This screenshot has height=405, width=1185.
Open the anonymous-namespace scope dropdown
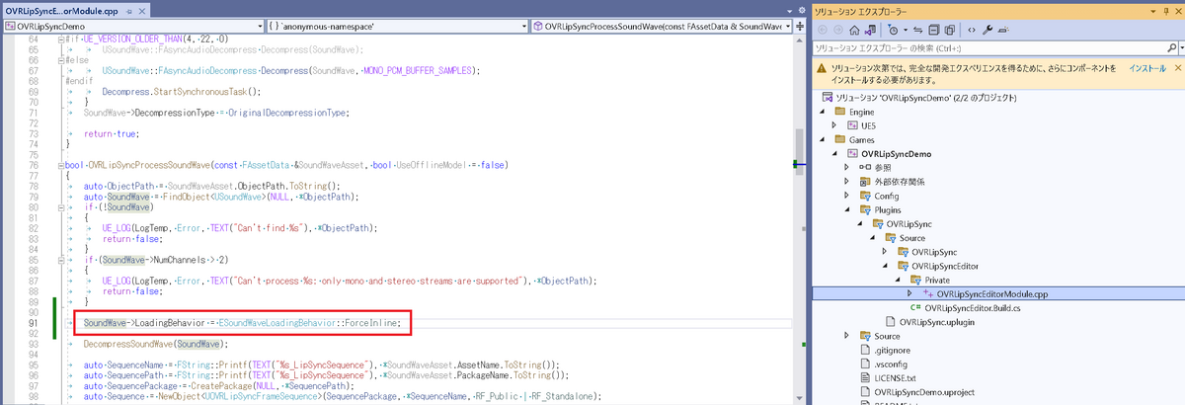(397, 26)
